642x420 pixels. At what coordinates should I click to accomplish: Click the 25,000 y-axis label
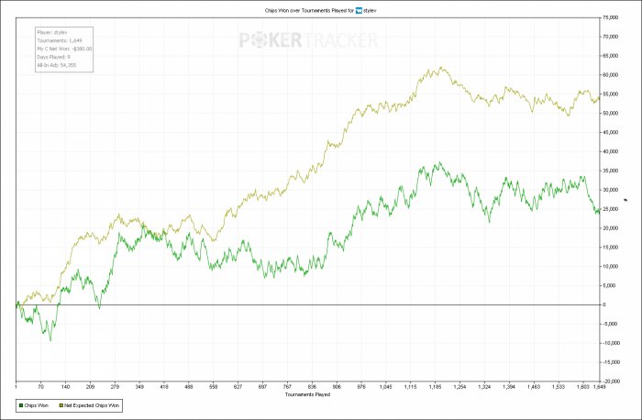pos(611,209)
